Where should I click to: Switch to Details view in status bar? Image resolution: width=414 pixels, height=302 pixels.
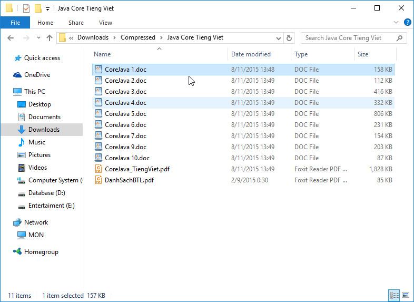point(395,295)
